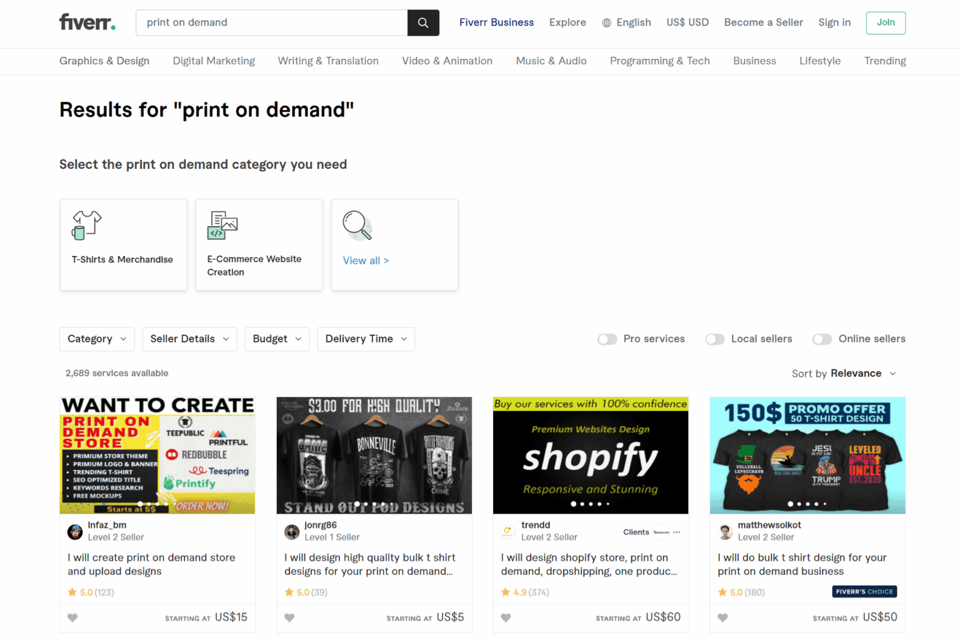The width and height of the screenshot is (960, 642).
Task: Click the magnifier icon in the View all card
Action: coord(356,226)
